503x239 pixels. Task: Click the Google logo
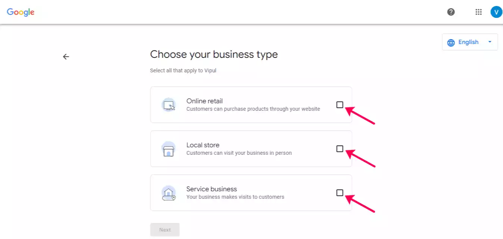21,12
